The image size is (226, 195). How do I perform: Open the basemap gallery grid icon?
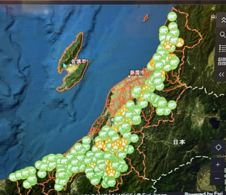222,61
